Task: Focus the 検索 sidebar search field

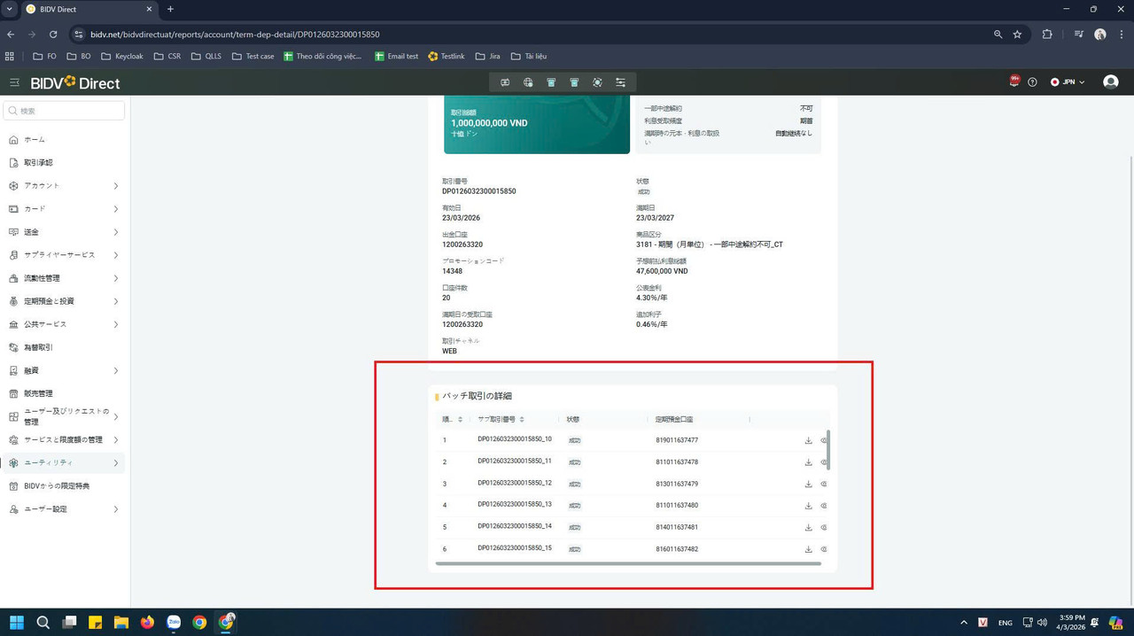Action: point(65,111)
